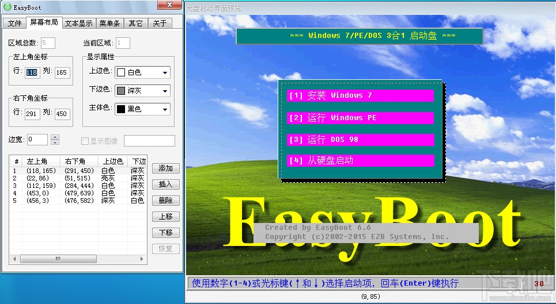Click the white 上边色 color swatch
556x304 pixels.
121,72
